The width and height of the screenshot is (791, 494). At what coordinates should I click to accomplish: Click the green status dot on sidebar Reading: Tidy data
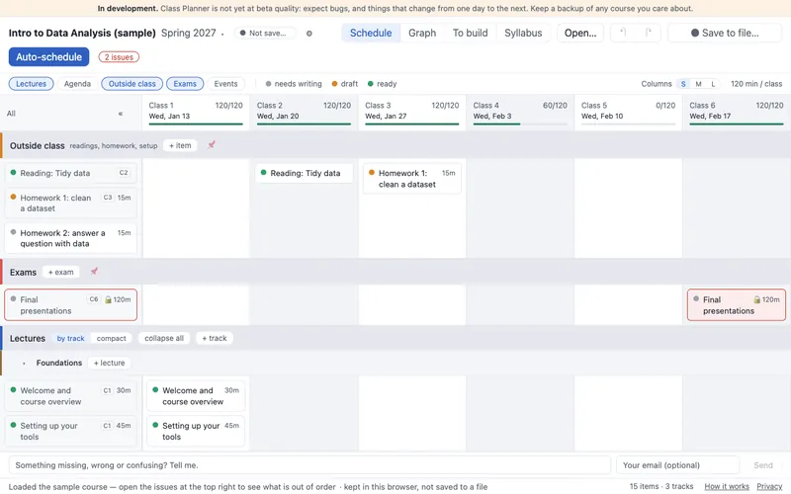pos(13,172)
